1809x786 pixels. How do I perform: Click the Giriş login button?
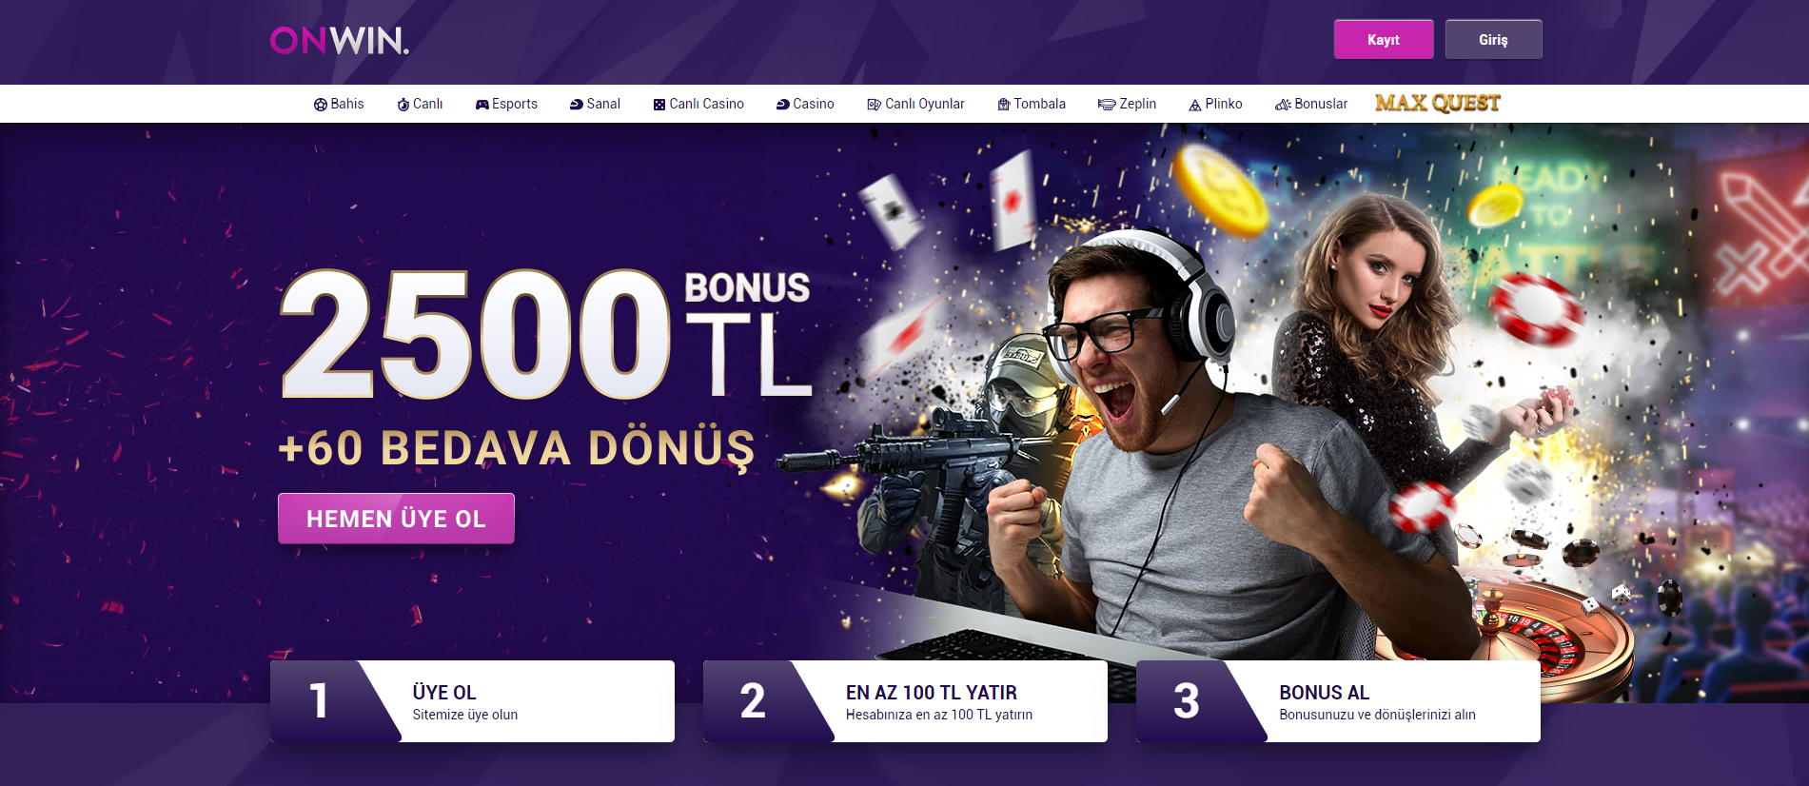click(x=1493, y=40)
